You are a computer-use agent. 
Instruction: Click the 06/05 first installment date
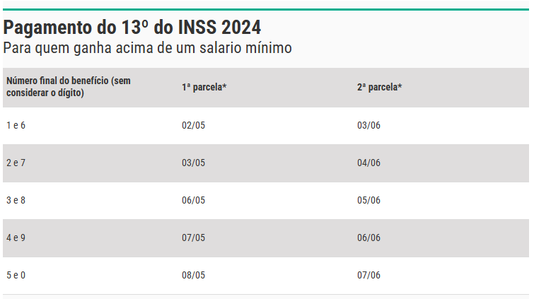193,201
